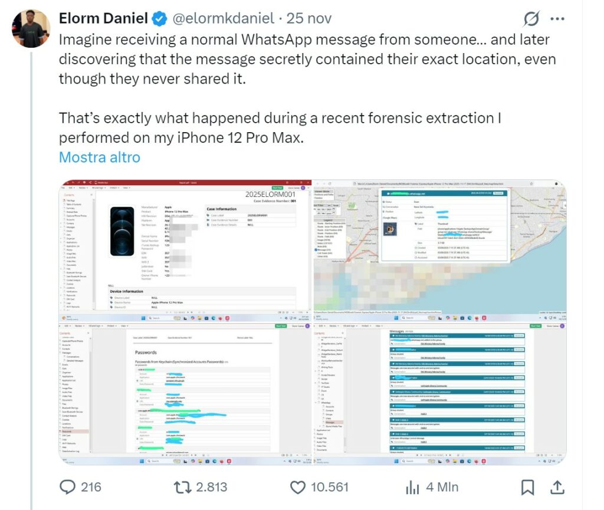
Task: Open the Elorm Daniel profile name
Action: tap(103, 19)
